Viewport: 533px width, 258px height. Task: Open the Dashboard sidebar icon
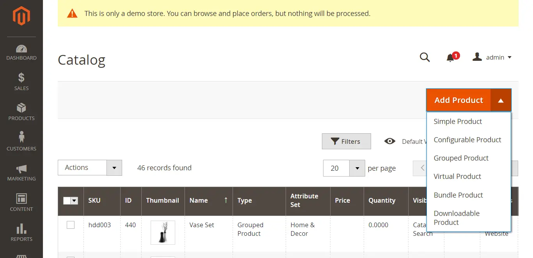point(21,49)
